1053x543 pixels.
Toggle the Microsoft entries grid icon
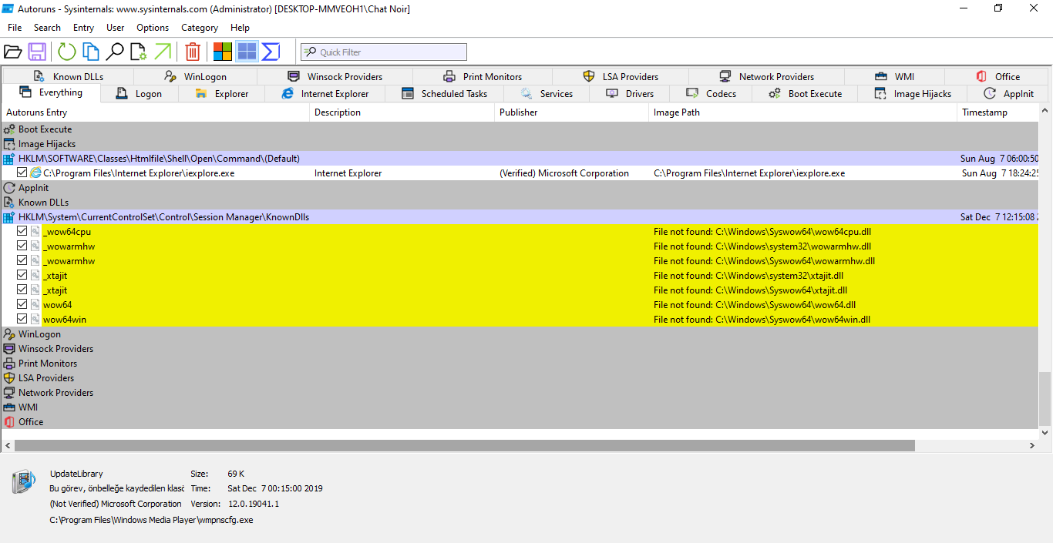[247, 52]
